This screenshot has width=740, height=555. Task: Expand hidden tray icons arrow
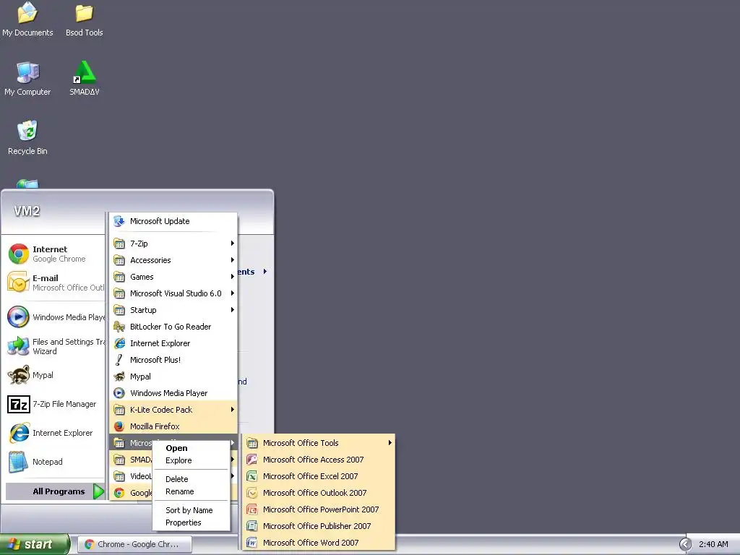(685, 544)
